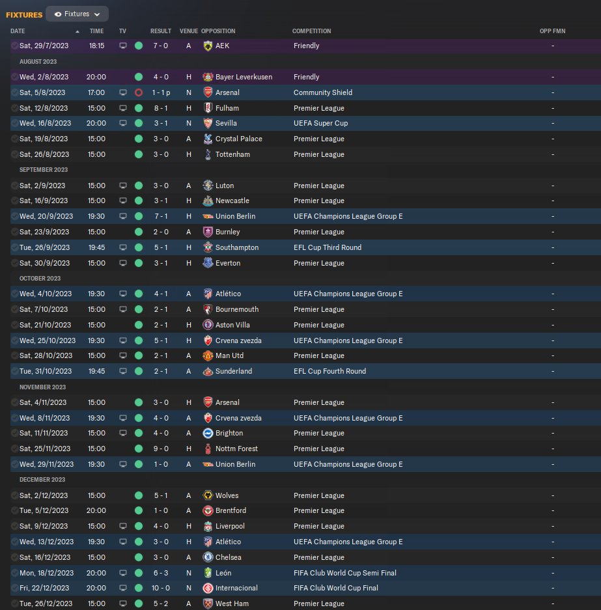Click the Brentford club badge

point(208,510)
